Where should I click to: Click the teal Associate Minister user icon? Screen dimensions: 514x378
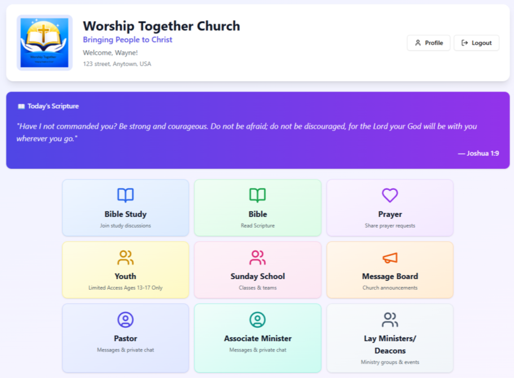tap(257, 320)
